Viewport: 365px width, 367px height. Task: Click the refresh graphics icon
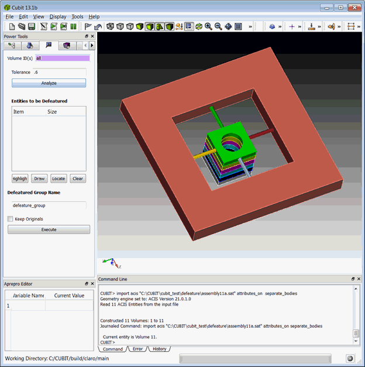(199, 26)
